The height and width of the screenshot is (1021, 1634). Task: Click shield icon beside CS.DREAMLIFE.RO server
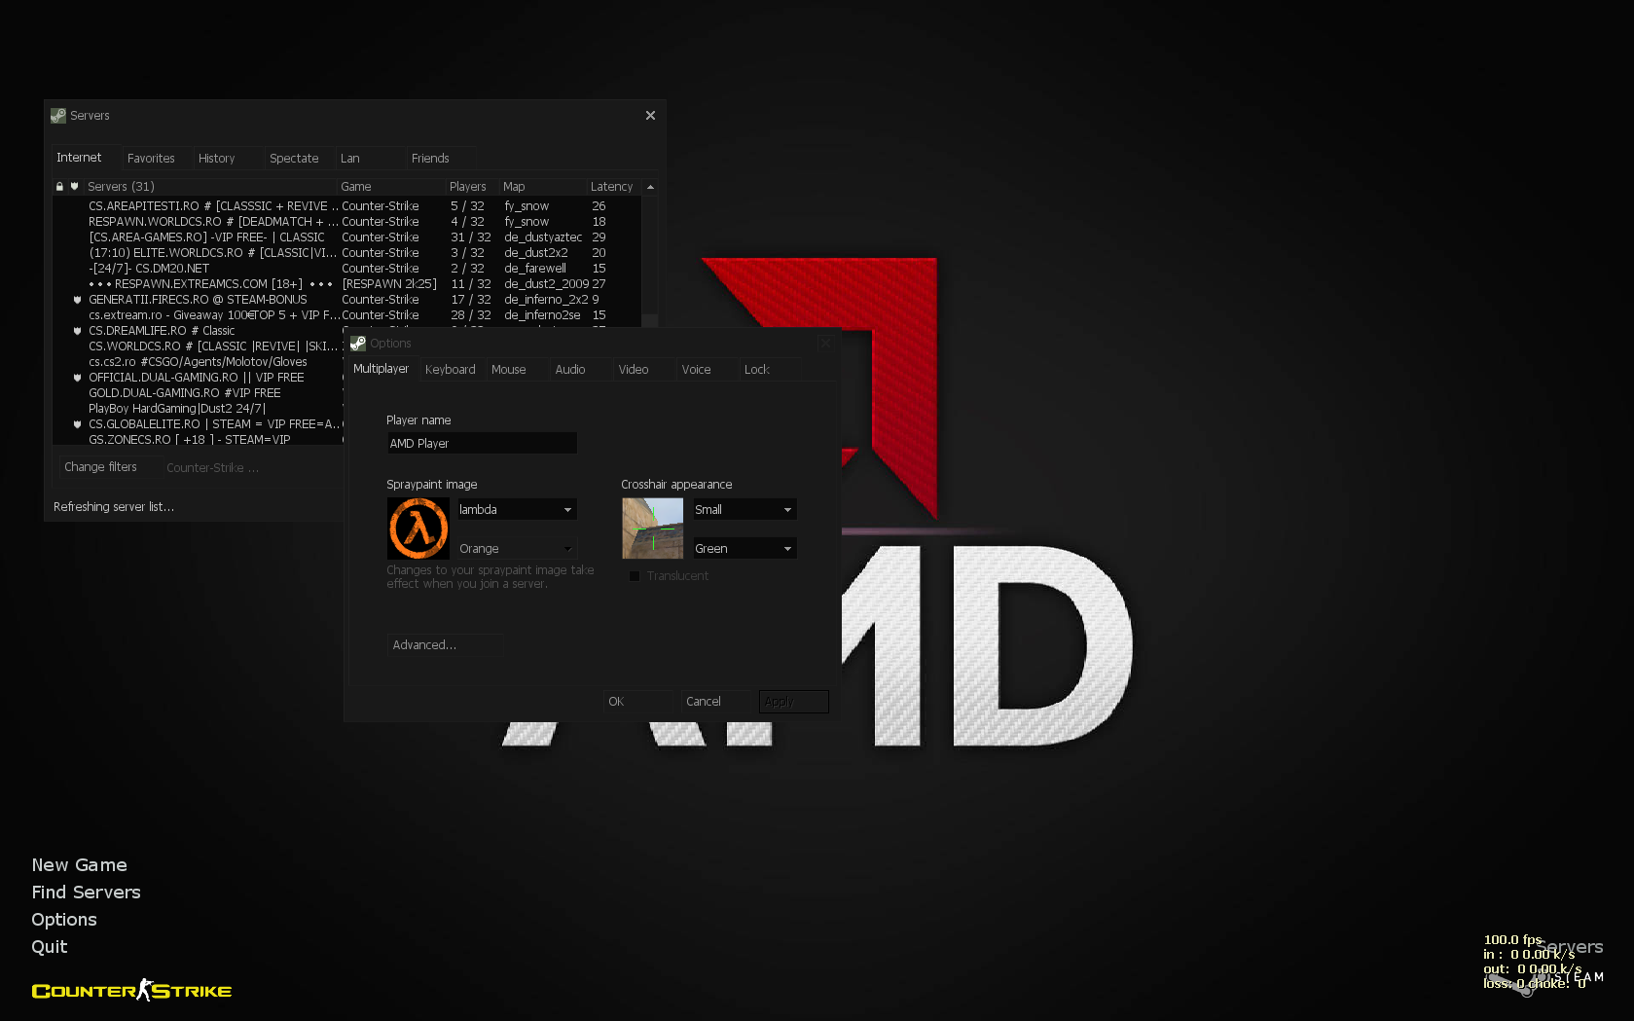(x=78, y=331)
